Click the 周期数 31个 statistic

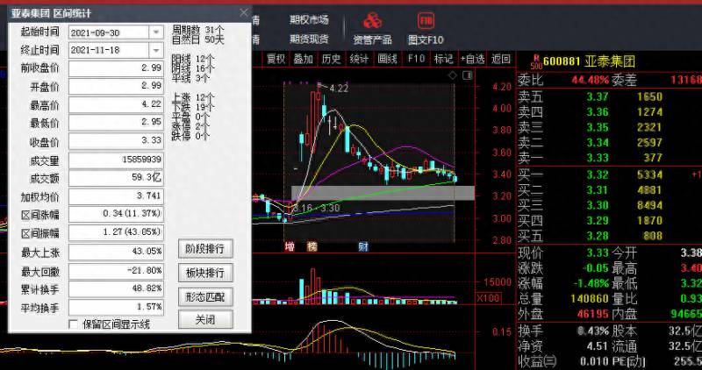[197, 30]
